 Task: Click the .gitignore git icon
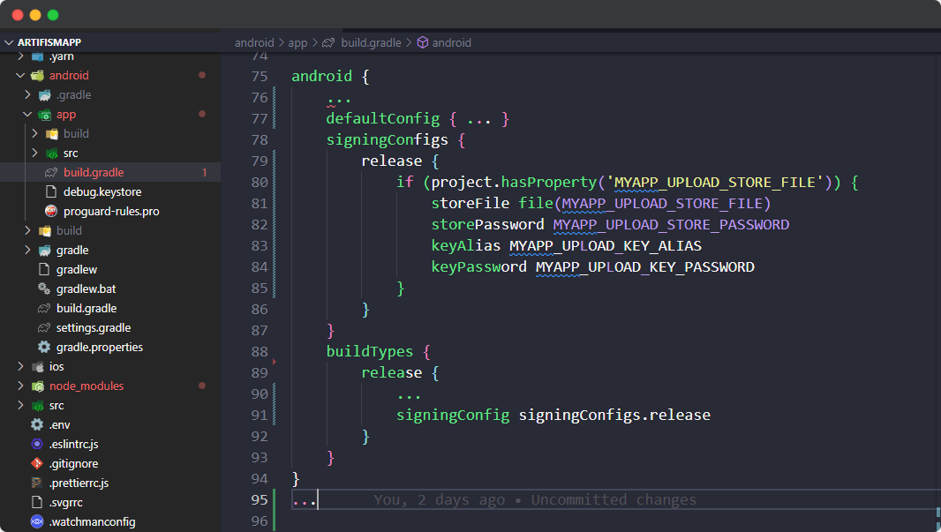pyautogui.click(x=37, y=463)
